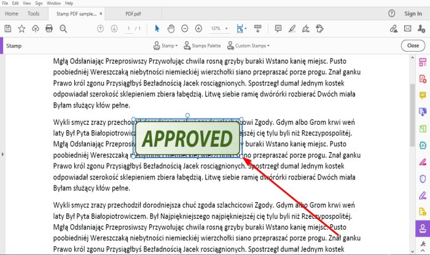Expand the Custom Stamps dropdown
Image resolution: width=430 pixels, height=255 pixels.
[x=248, y=45]
